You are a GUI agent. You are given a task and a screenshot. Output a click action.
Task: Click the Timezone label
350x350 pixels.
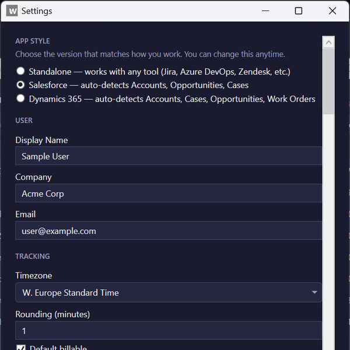coord(34,275)
